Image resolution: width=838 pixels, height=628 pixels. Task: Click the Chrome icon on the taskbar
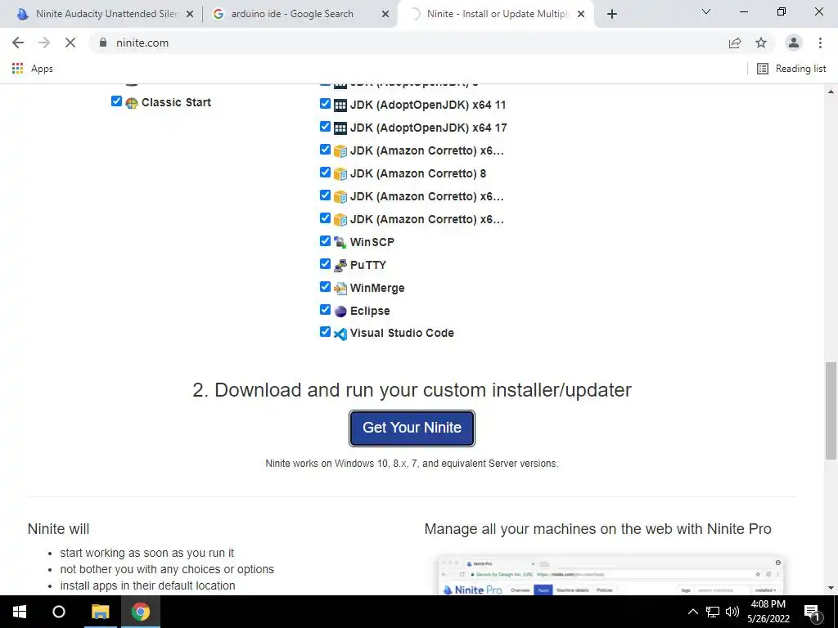(141, 612)
